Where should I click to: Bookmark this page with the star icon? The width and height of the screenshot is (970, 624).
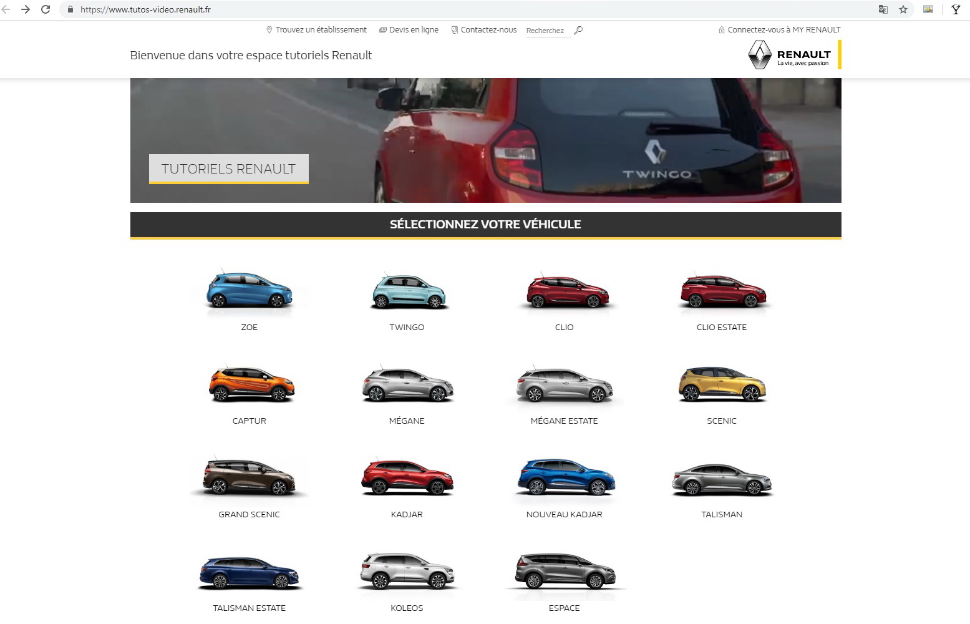pyautogui.click(x=903, y=9)
